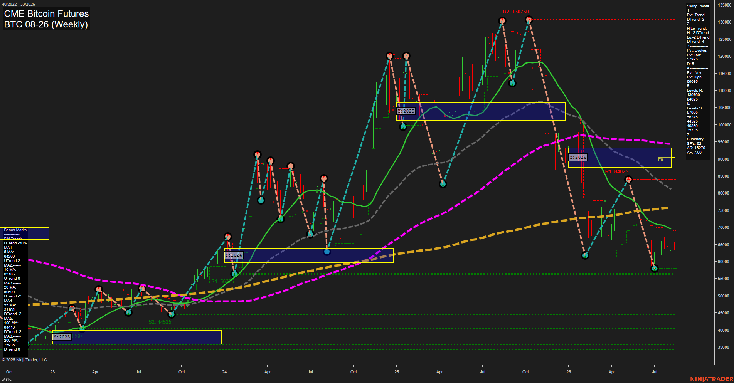Click the Y:2023 yearly zone tag
The width and height of the screenshot is (734, 383).
coord(62,337)
